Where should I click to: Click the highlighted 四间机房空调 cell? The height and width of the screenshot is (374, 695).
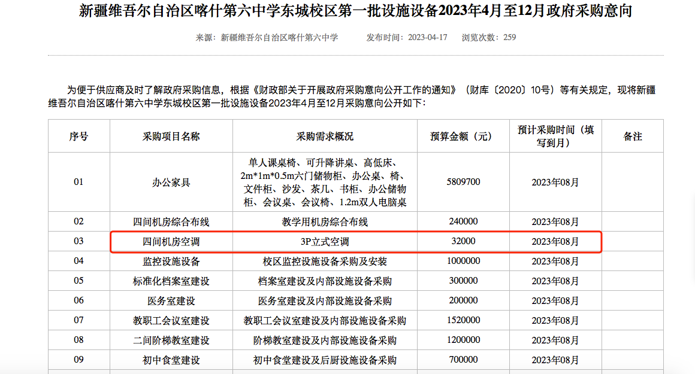[171, 241]
